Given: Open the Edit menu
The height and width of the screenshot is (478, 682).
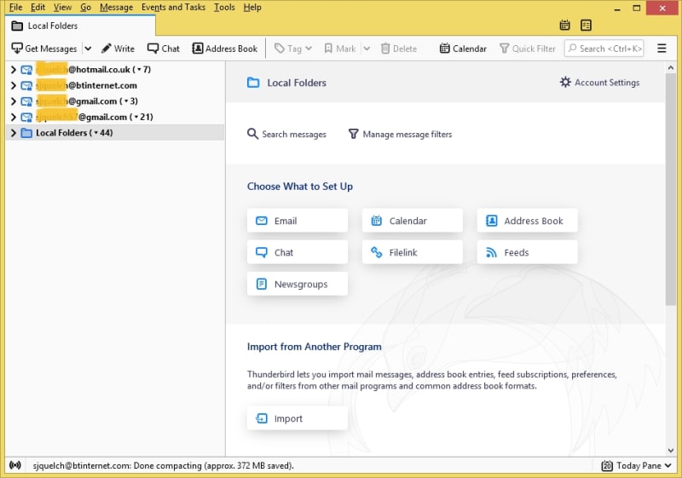Looking at the screenshot, I should tap(38, 7).
